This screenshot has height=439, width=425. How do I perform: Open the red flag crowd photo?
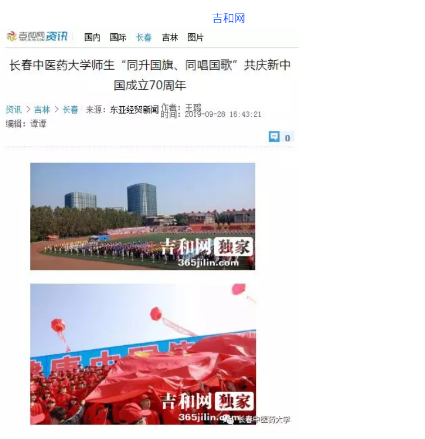click(x=143, y=354)
